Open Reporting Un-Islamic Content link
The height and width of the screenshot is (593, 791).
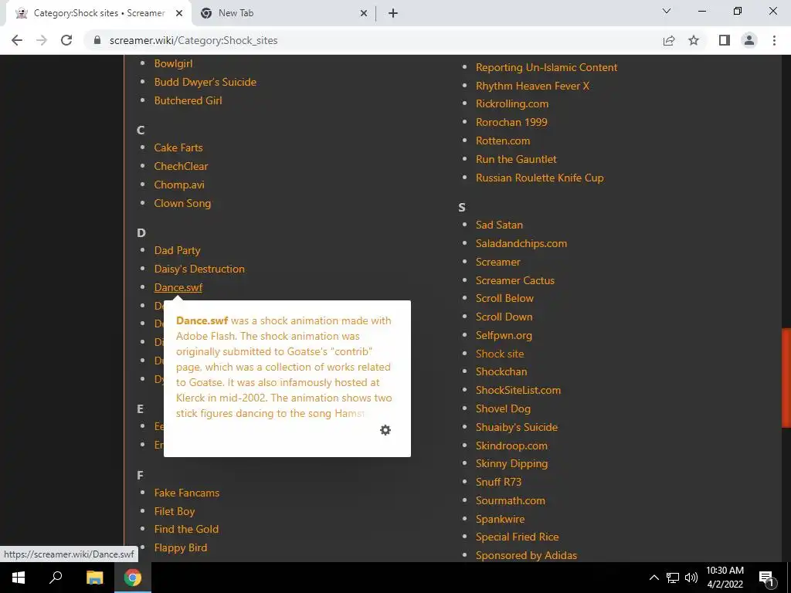point(546,68)
